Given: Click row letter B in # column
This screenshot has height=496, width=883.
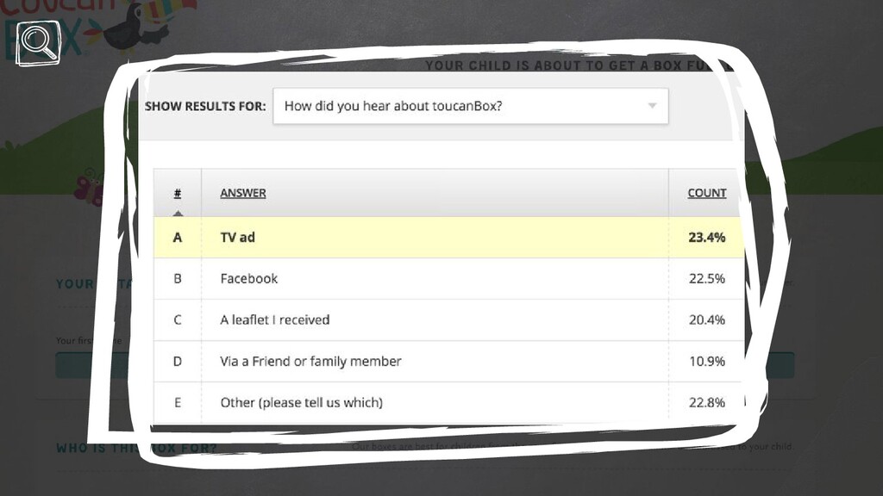Looking at the screenshot, I should (178, 278).
